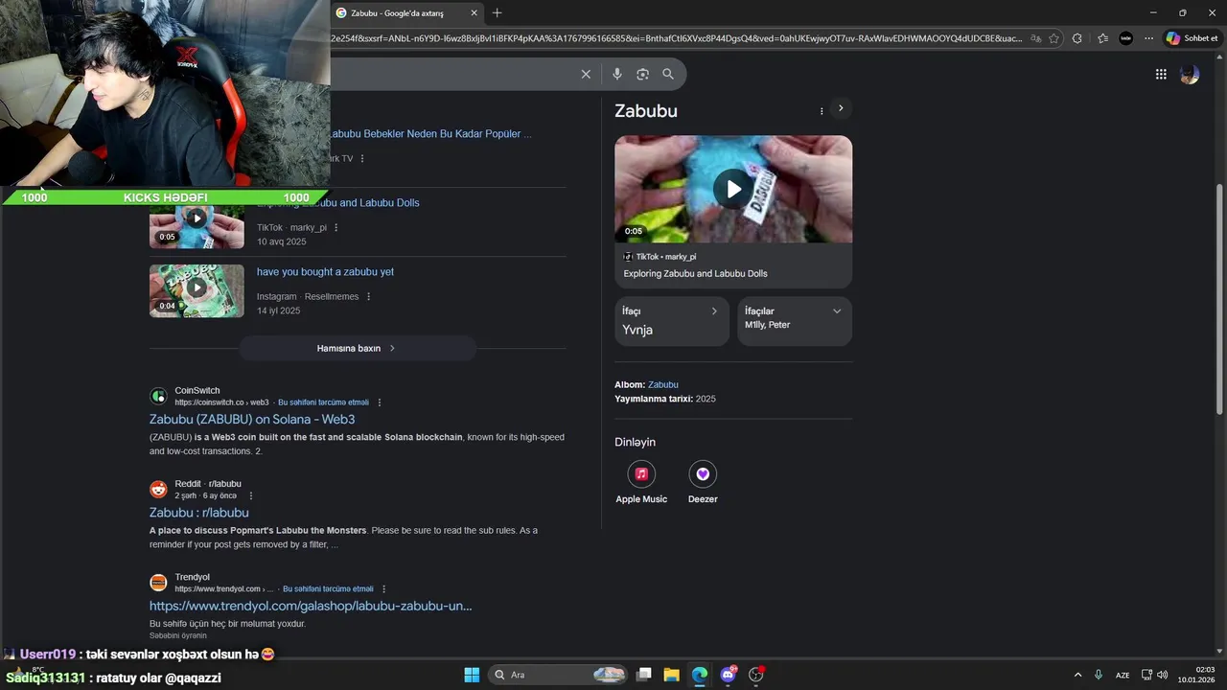This screenshot has width=1227, height=690.
Task: Open the options for the Resellmemes Instagram video
Action: pyautogui.click(x=368, y=297)
